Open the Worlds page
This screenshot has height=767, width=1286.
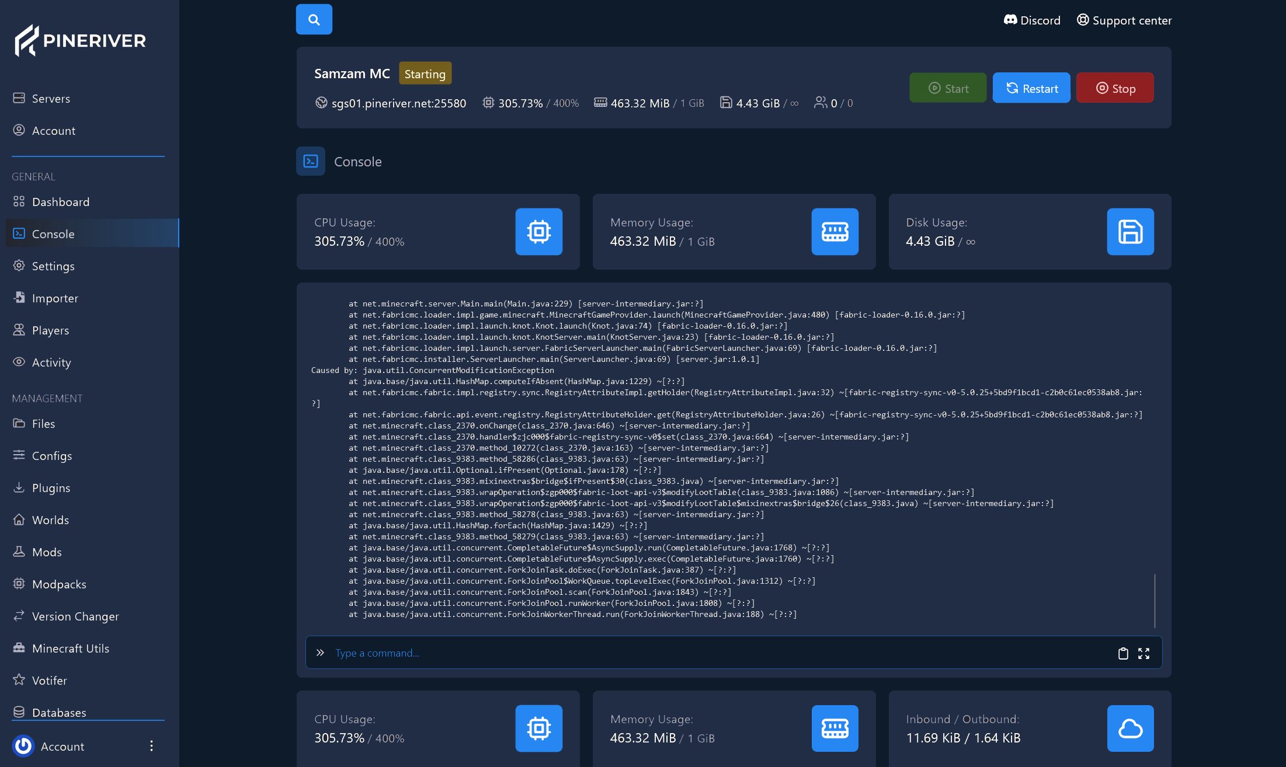(50, 520)
